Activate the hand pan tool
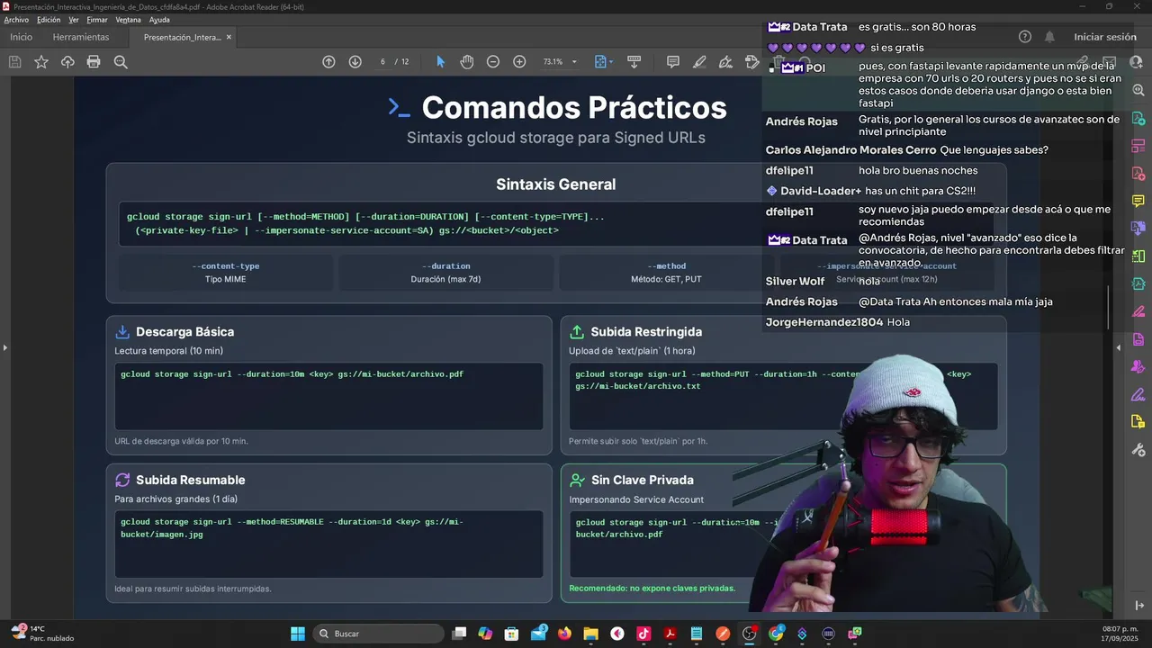This screenshot has height=648, width=1152. 466,61
